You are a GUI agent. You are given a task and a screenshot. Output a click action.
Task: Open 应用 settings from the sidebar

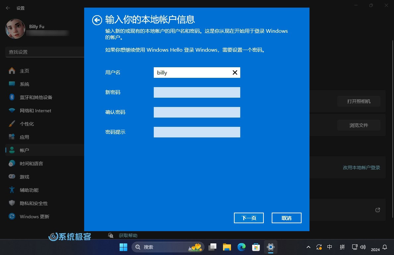[x=24, y=137]
